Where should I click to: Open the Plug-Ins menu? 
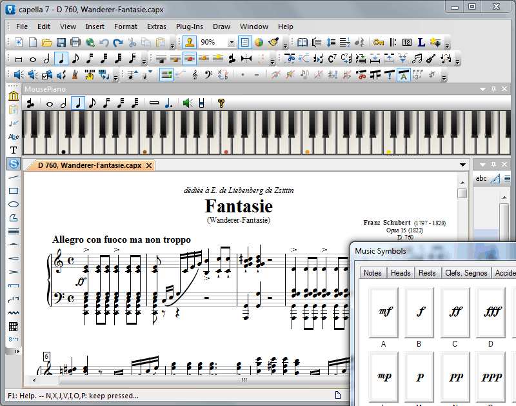[189, 26]
